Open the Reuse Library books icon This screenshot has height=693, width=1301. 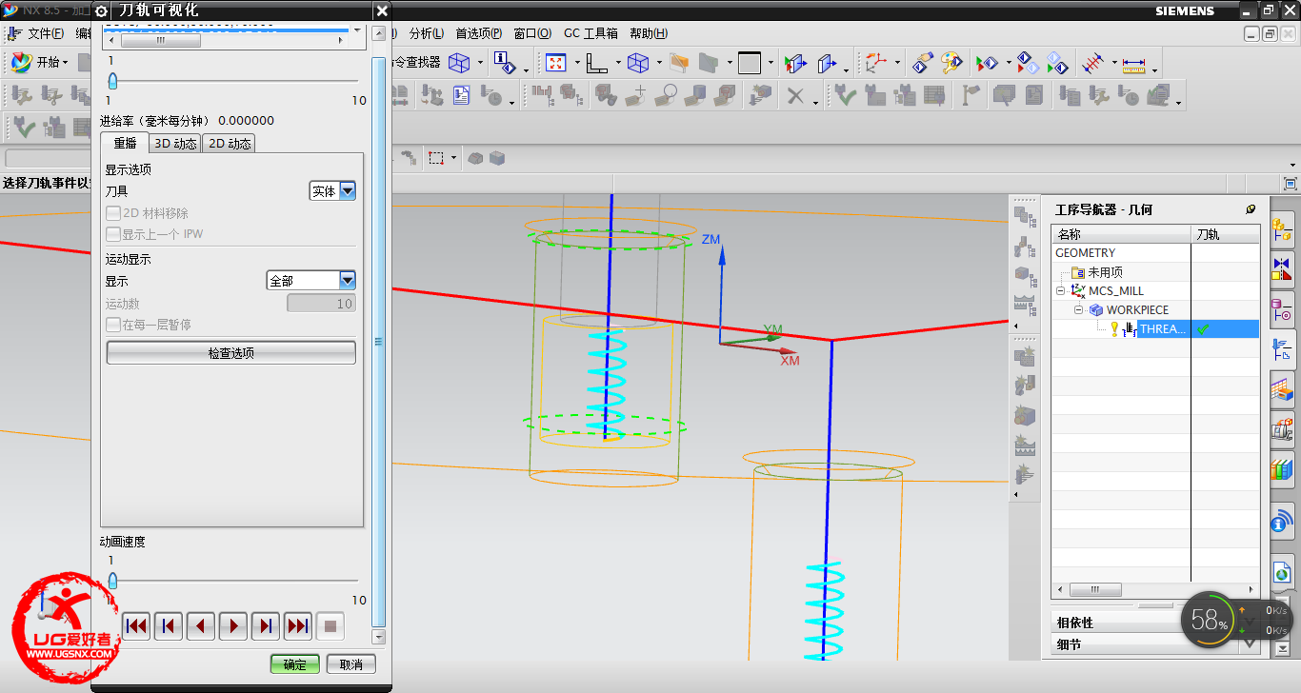click(1282, 468)
